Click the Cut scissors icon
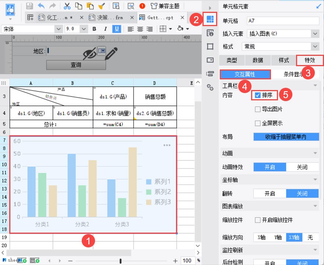The image size is (324, 265). tap(67, 6)
